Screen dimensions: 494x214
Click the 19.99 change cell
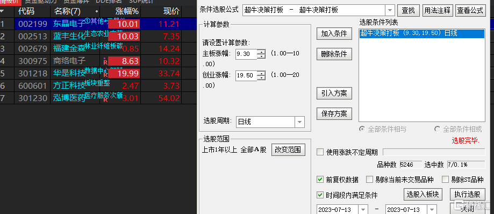point(124,74)
